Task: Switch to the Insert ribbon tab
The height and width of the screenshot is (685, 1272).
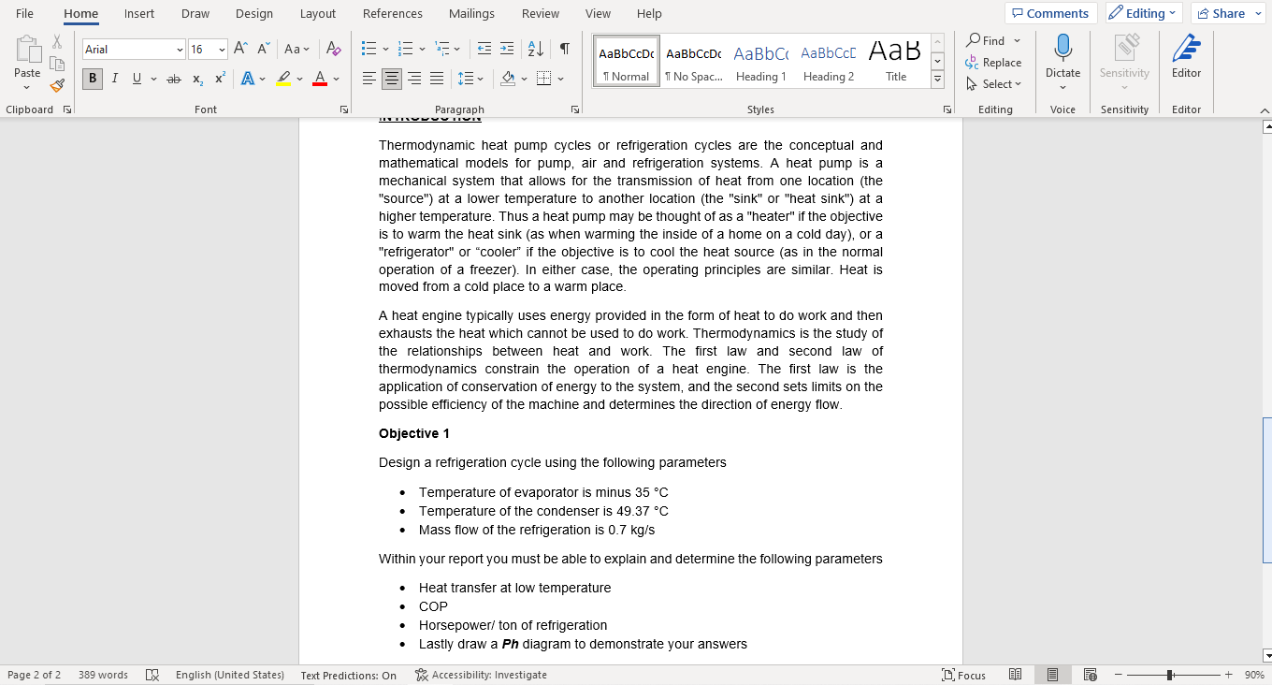Action: tap(138, 13)
